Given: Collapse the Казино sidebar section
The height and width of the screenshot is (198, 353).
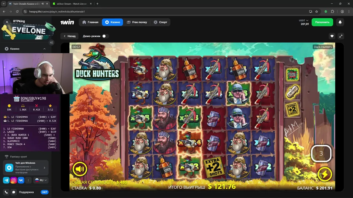Looking at the screenshot, I should click(44, 49).
